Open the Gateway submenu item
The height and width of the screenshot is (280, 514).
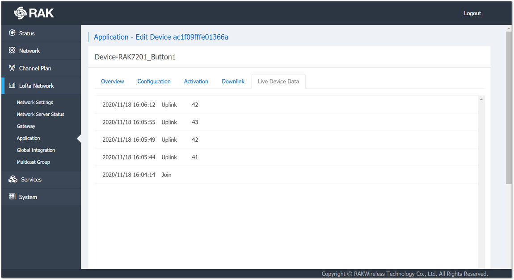pyautogui.click(x=26, y=126)
